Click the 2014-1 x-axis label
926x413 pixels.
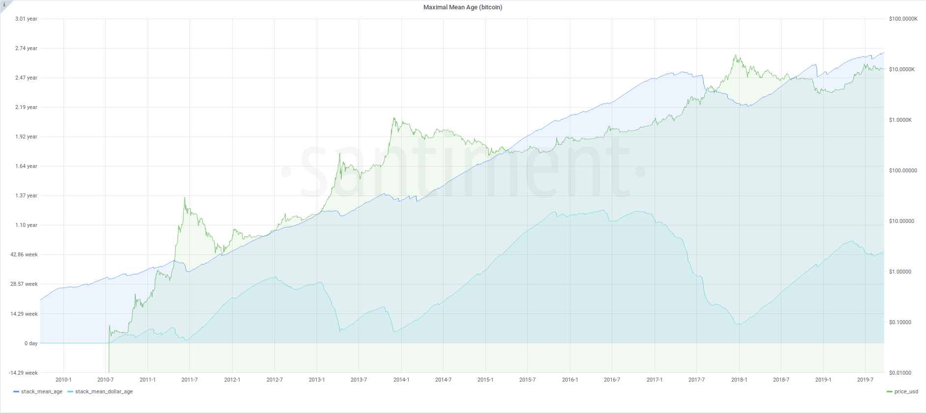pos(401,380)
